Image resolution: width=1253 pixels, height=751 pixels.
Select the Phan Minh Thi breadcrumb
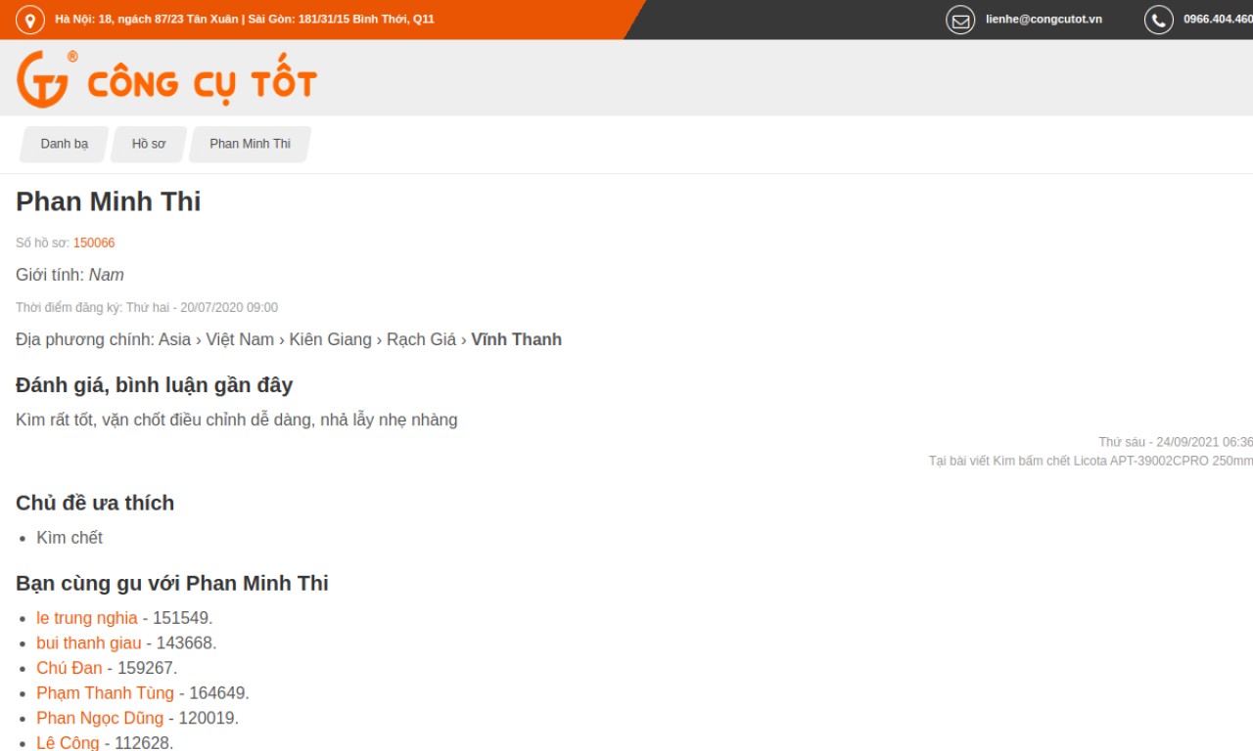click(250, 144)
